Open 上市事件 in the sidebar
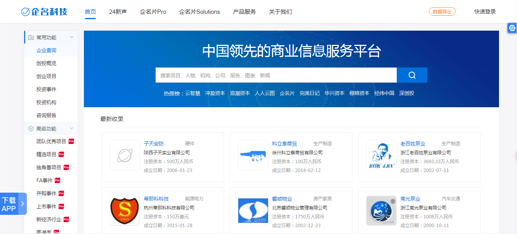The width and height of the screenshot is (517, 234). (46, 206)
